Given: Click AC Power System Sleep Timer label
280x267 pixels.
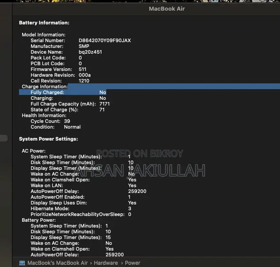Looking at the screenshot, I should (x=66, y=157).
